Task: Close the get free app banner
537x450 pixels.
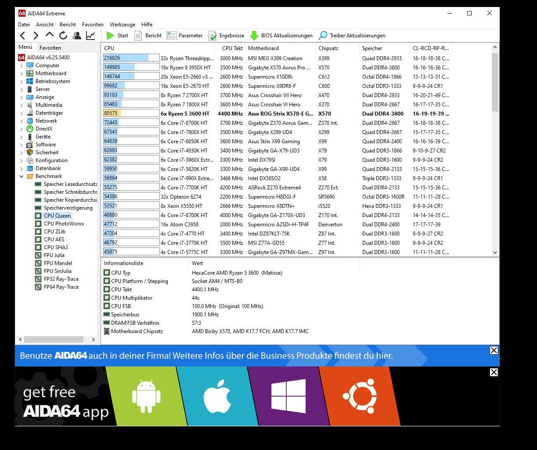Action: (494, 372)
